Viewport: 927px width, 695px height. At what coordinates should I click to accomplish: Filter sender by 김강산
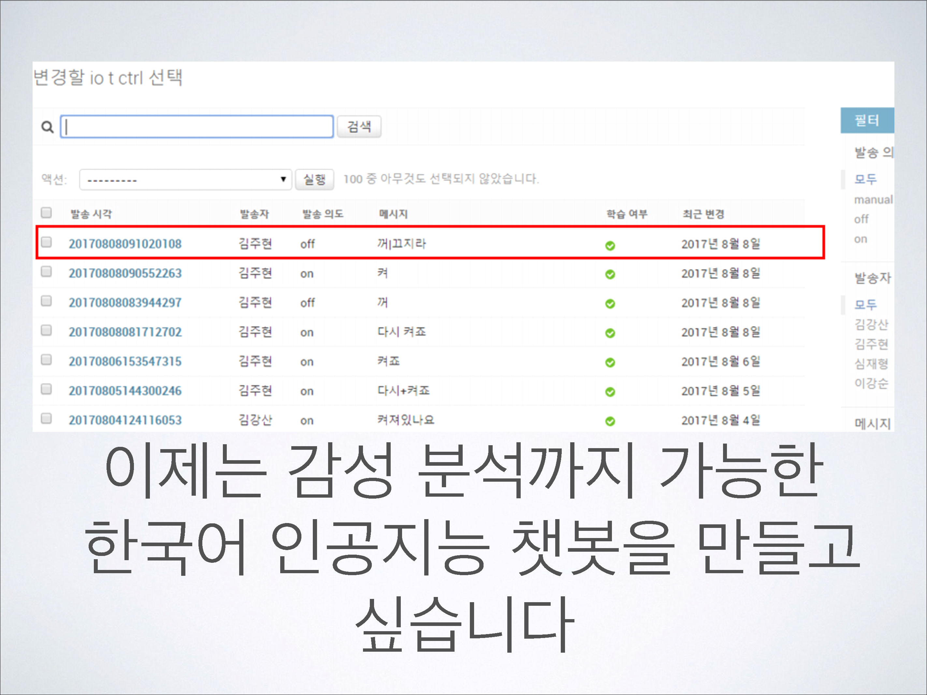point(871,324)
